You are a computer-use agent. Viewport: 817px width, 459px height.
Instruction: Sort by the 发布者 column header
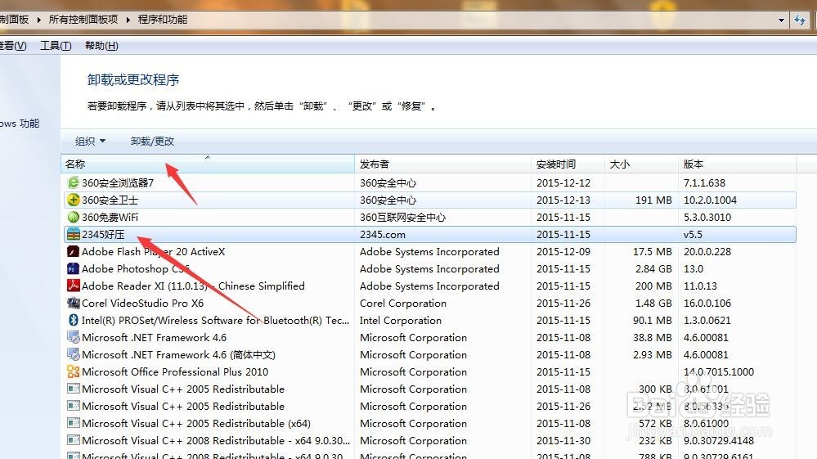pos(443,164)
